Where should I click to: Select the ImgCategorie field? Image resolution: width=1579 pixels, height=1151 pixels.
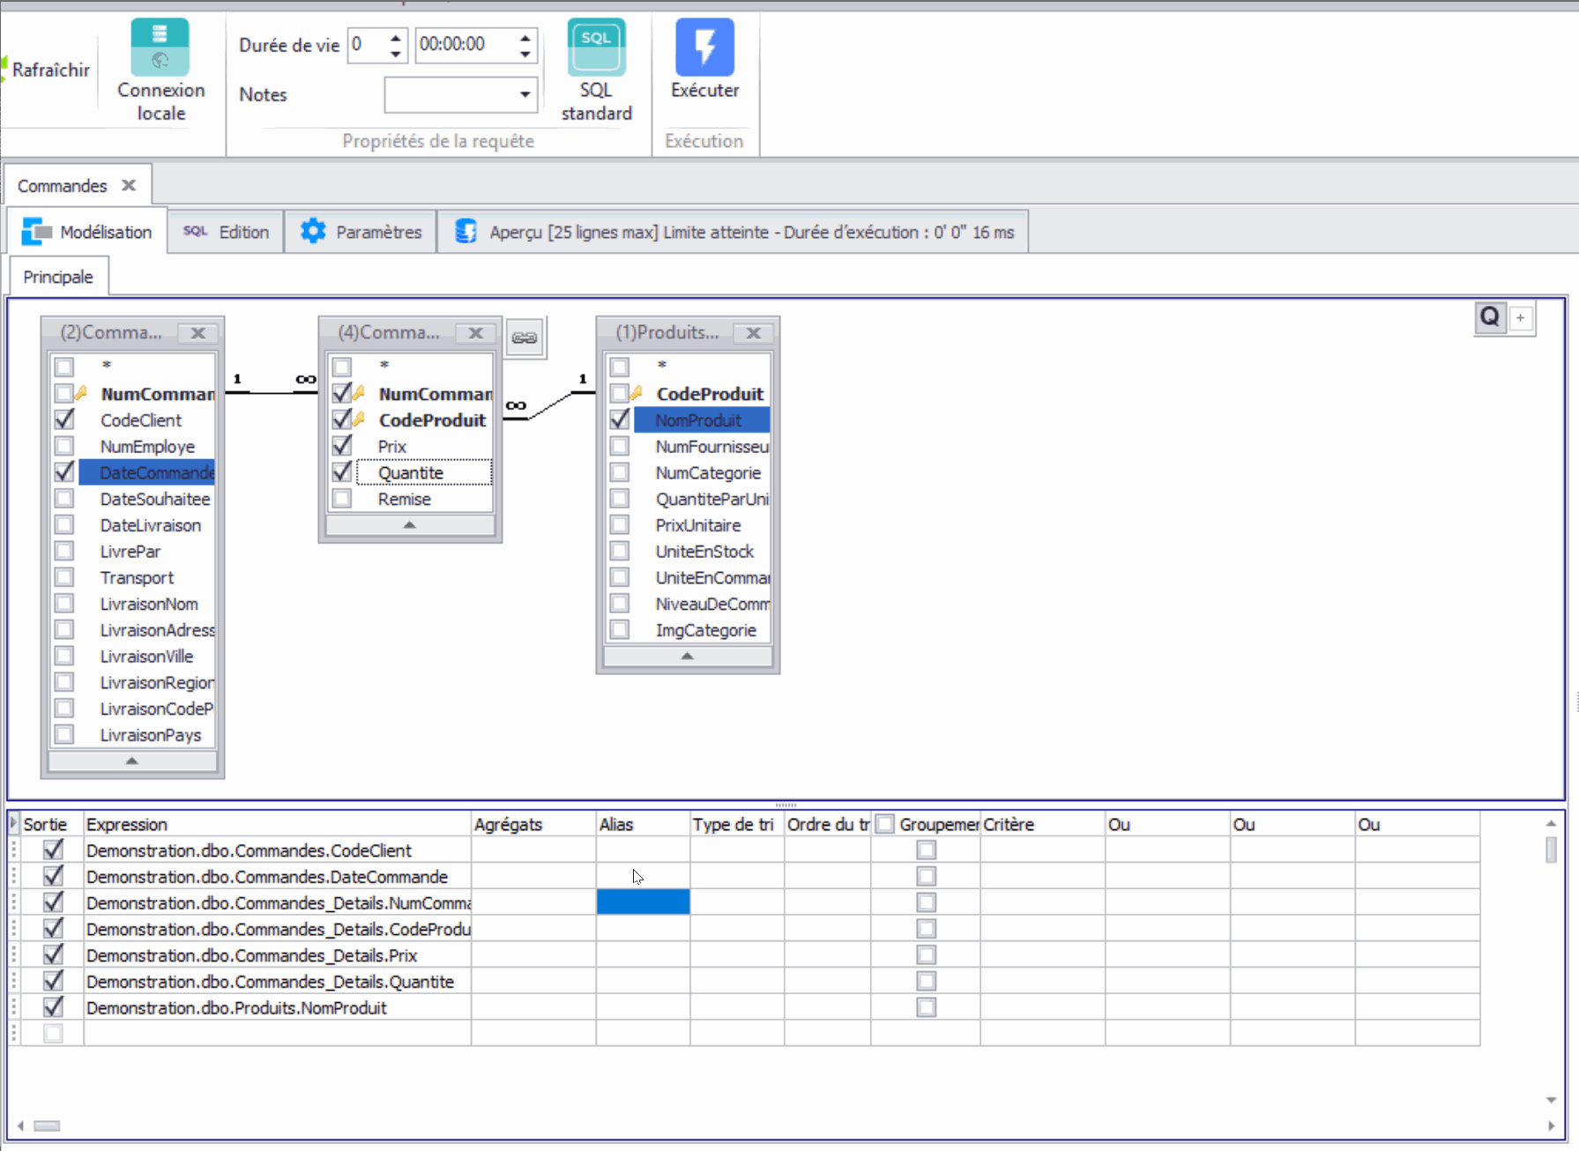pyautogui.click(x=706, y=630)
